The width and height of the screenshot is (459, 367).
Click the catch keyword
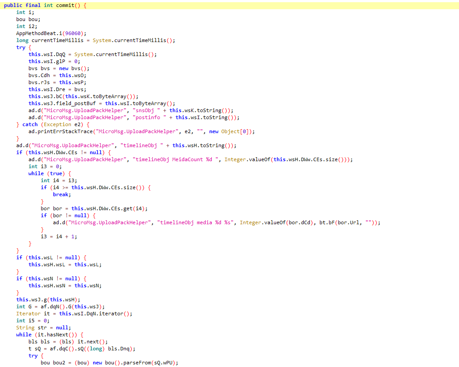pyautogui.click(x=30, y=124)
